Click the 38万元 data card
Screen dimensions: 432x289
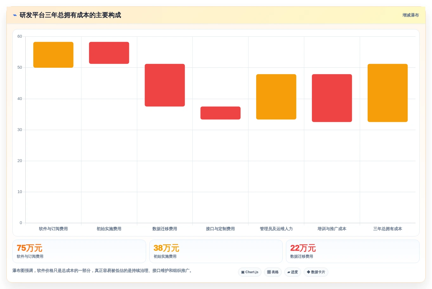click(216, 251)
